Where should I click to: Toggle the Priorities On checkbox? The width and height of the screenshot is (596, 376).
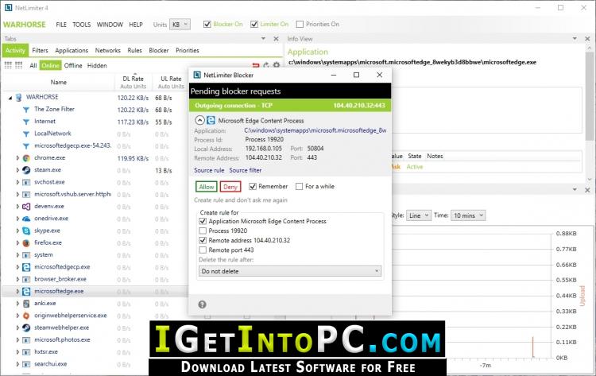[x=300, y=25]
